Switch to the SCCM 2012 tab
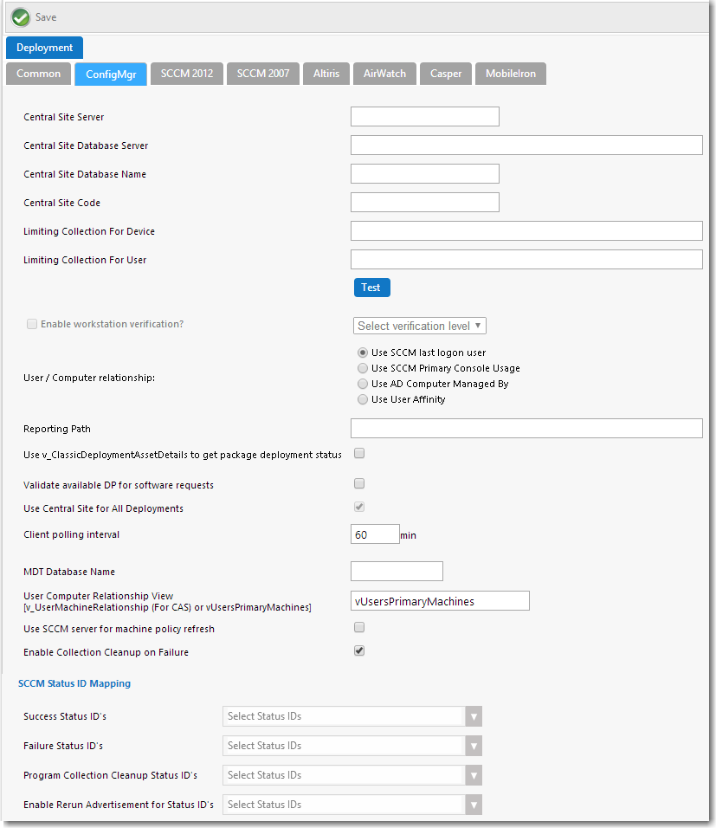 (187, 74)
